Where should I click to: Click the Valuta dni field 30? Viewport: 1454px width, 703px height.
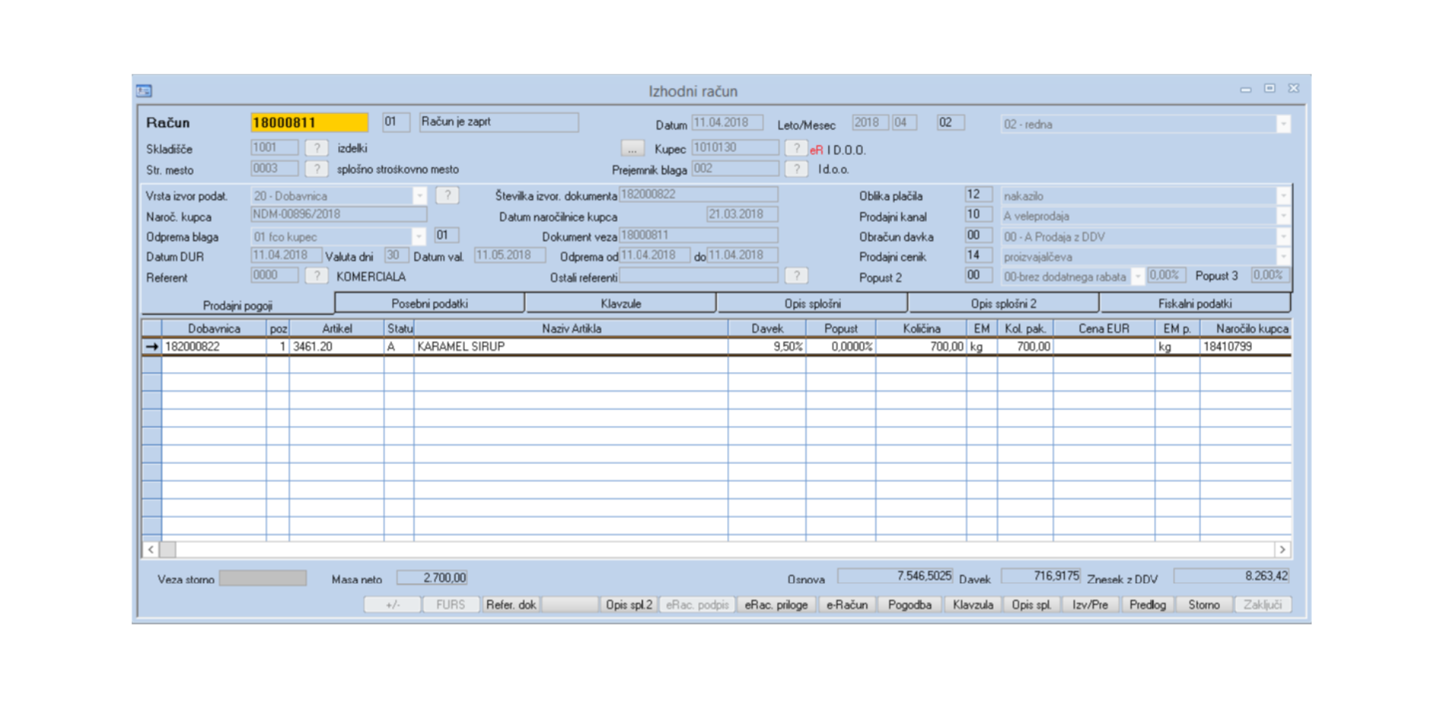396,255
